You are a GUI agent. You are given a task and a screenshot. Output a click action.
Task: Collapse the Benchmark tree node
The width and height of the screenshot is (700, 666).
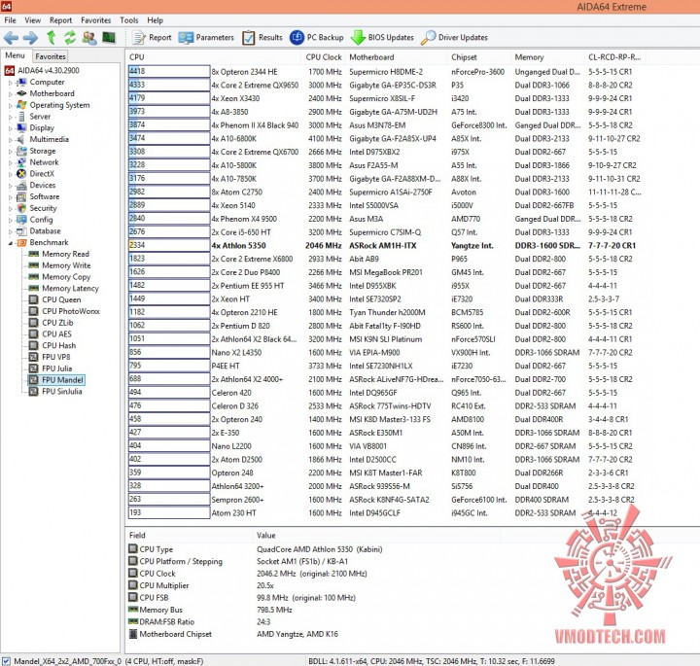(11, 243)
